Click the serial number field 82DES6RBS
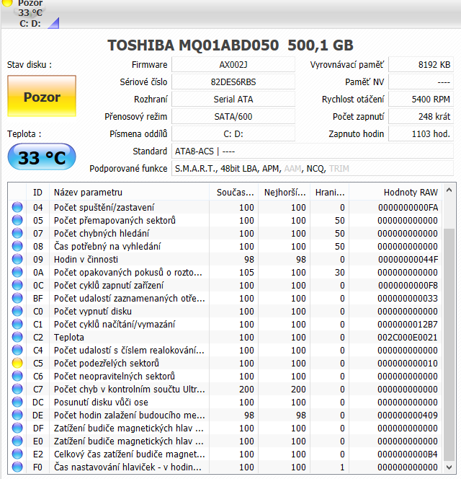The width and height of the screenshot is (461, 479). [233, 82]
